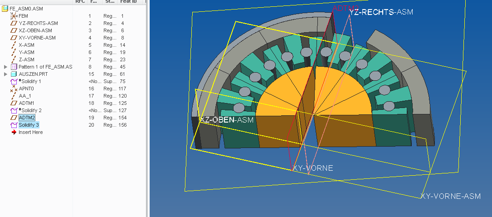Click the AA_1 axis icon

[14, 96]
